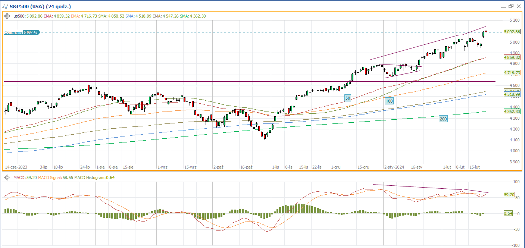This screenshot has width=525, height=248.
Task: Click the move icon next to us500 legend
Action: click(7, 16)
